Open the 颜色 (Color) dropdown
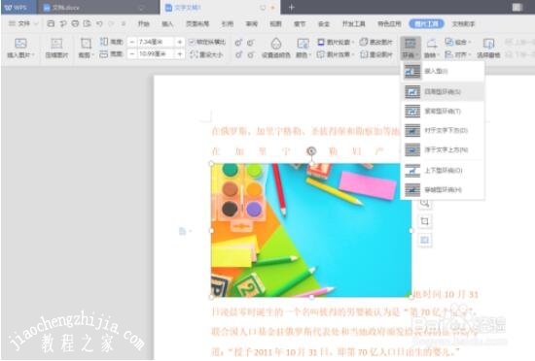The image size is (535, 361). point(303,48)
